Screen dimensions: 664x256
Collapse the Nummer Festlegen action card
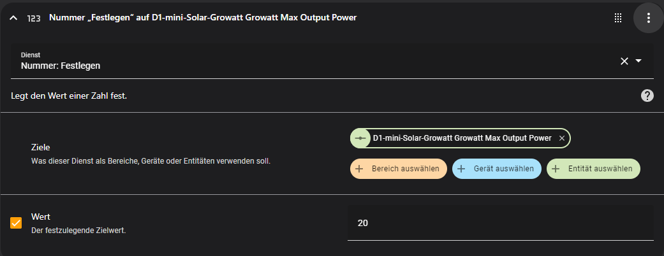[13, 18]
